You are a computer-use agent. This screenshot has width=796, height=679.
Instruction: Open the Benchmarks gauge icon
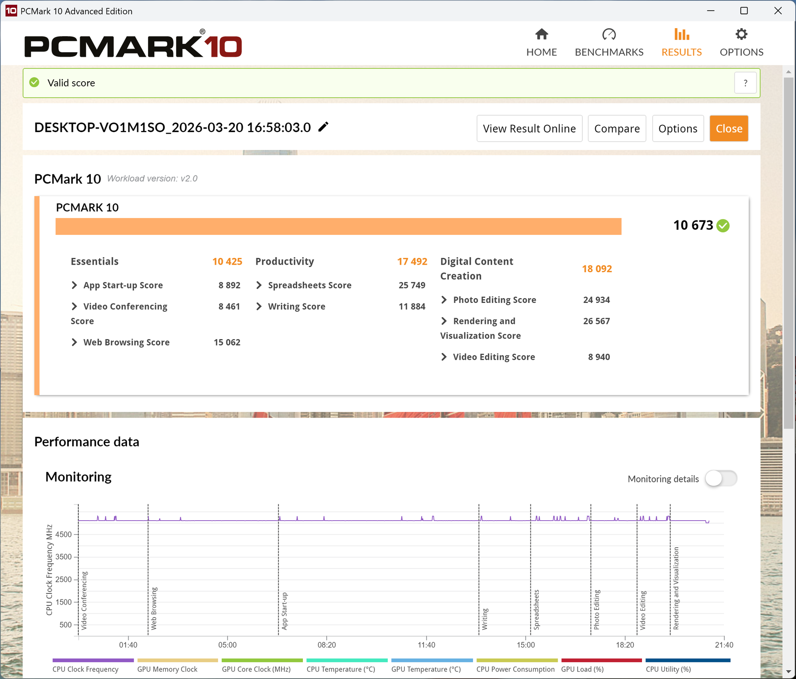point(609,35)
